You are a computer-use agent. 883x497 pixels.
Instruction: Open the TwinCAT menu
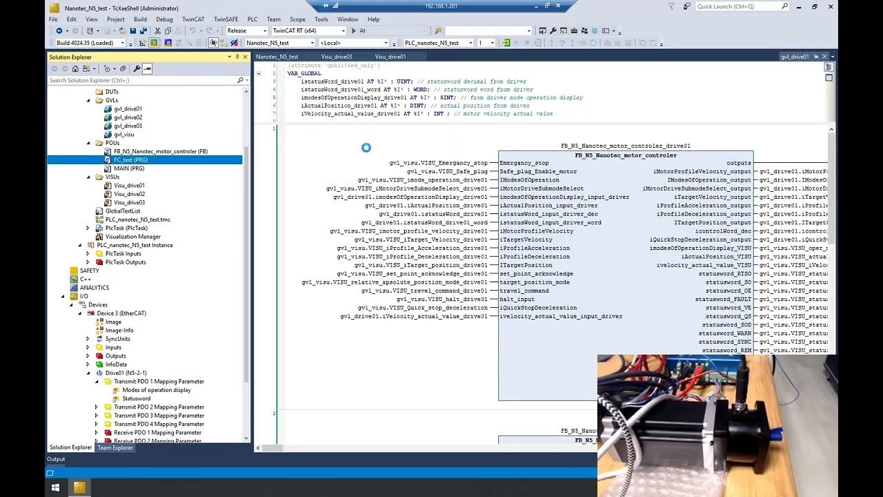tap(192, 19)
